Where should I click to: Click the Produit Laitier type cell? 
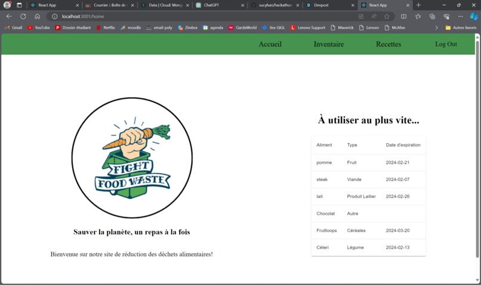pos(361,196)
